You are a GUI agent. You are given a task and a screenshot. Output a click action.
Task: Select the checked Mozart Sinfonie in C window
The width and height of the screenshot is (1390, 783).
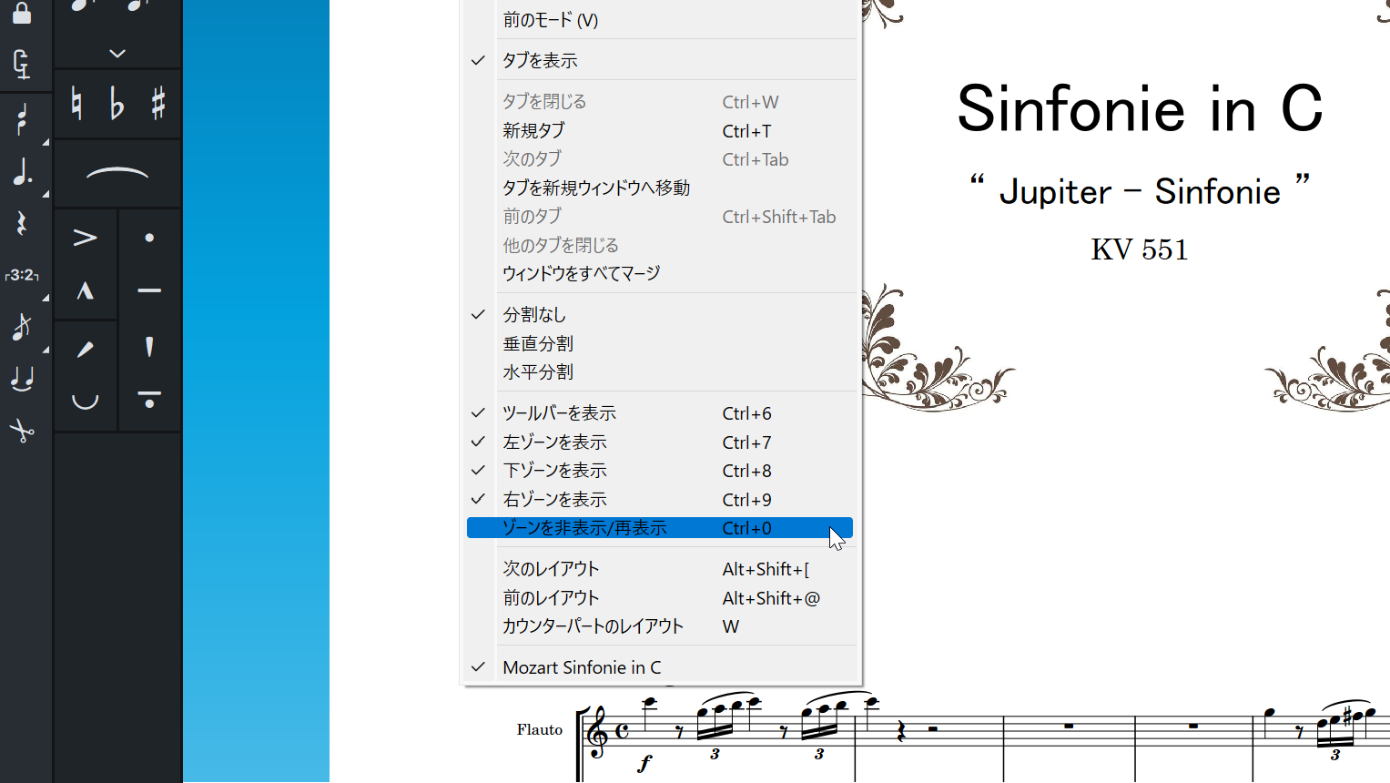coord(662,667)
